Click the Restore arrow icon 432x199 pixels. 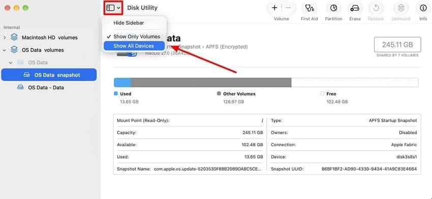(376, 8)
